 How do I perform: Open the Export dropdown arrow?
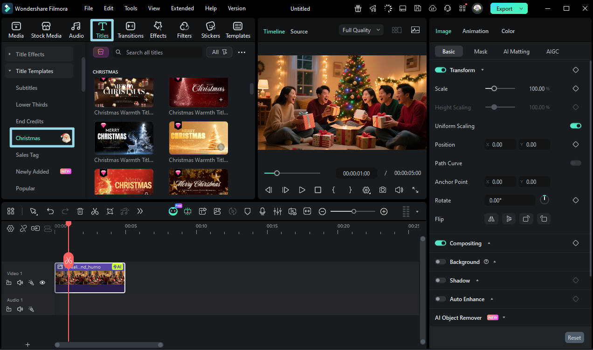click(521, 8)
